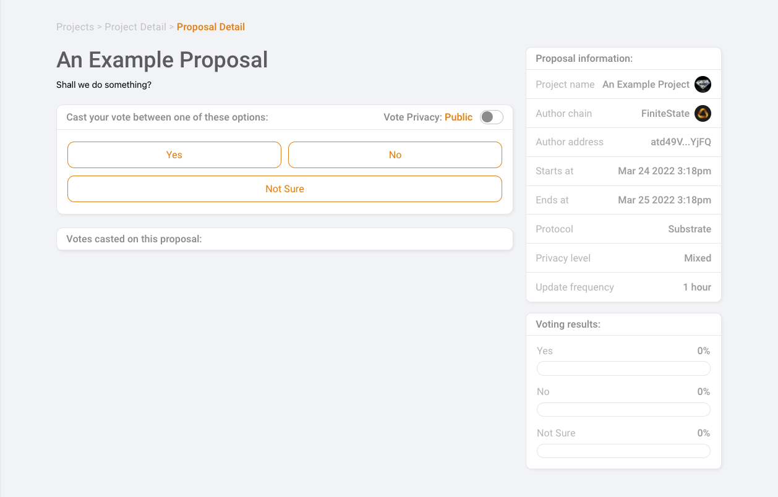Viewport: 778px width, 497px height.
Task: Toggle the Vote Privacy switch
Action: (x=492, y=117)
